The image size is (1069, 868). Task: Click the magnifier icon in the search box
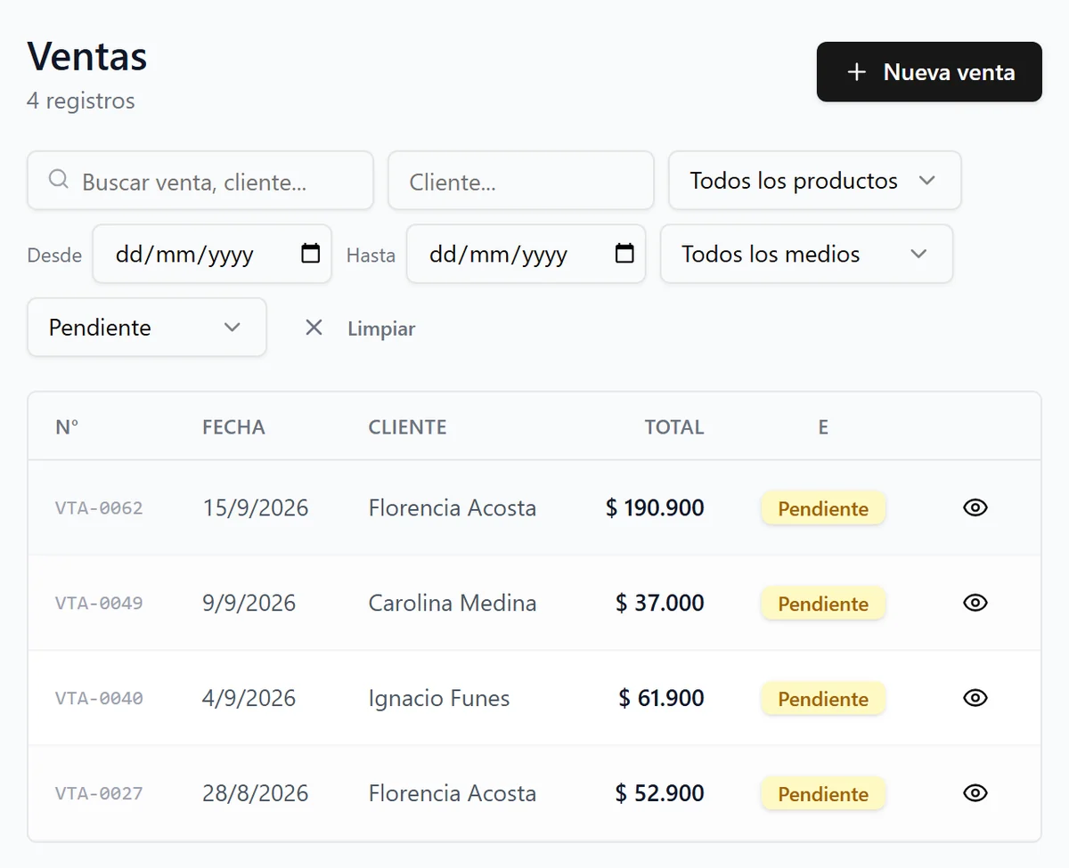tap(59, 180)
